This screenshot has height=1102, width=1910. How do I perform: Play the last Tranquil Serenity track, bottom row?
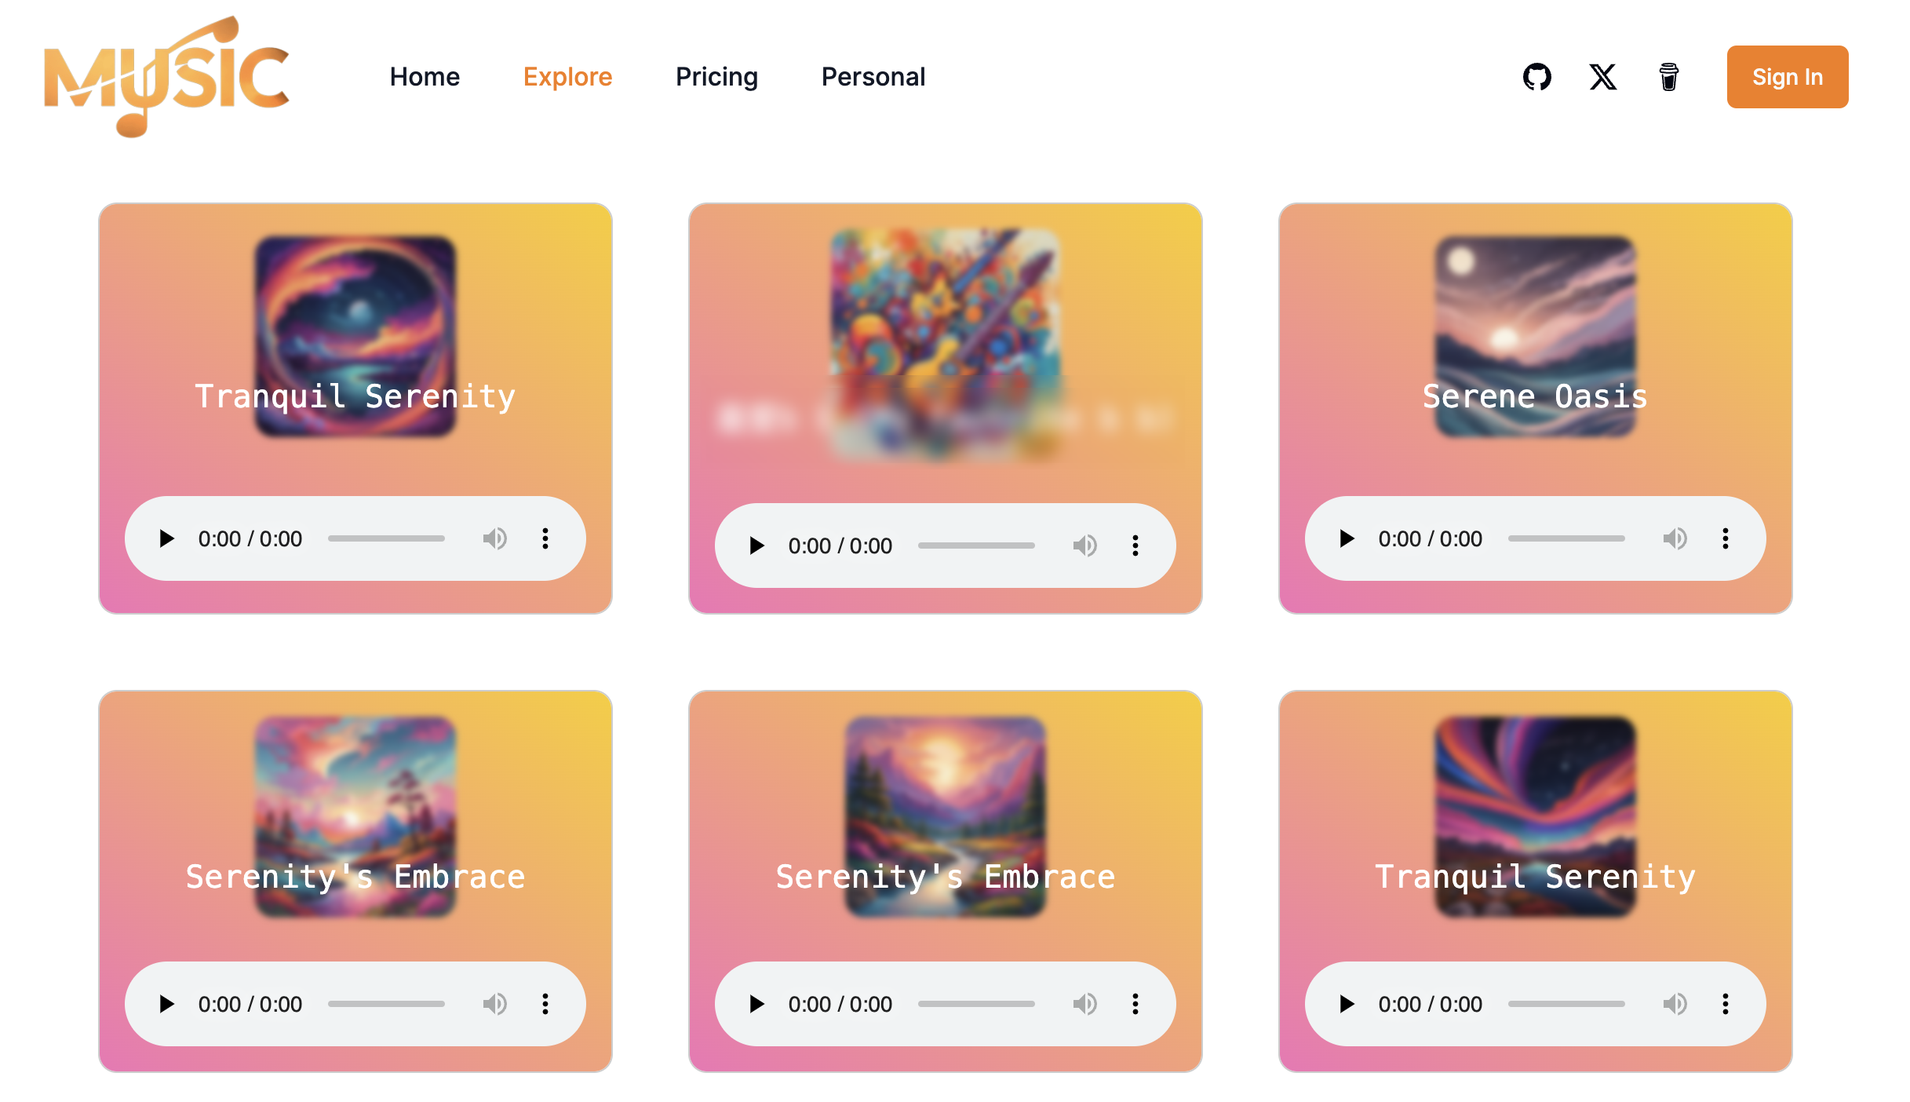tap(1347, 1004)
